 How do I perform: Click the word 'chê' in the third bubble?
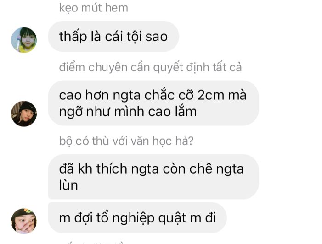point(201,168)
